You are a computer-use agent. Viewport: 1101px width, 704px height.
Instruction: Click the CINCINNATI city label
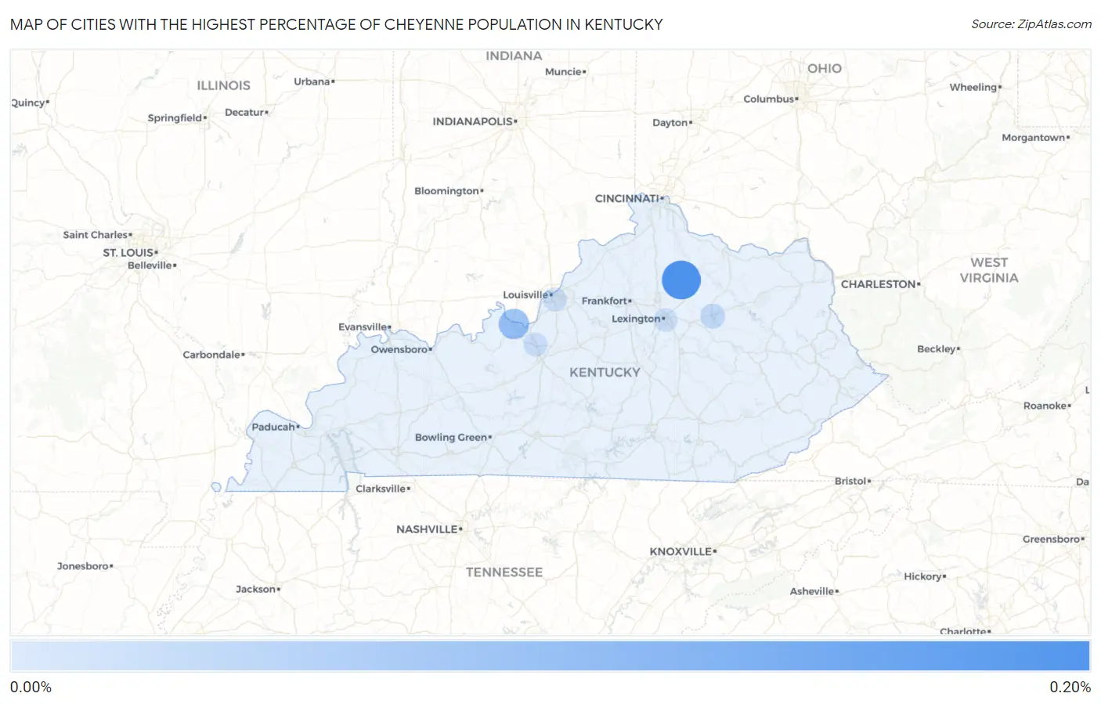point(627,199)
